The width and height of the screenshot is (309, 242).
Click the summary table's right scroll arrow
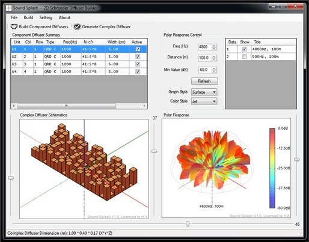point(144,106)
